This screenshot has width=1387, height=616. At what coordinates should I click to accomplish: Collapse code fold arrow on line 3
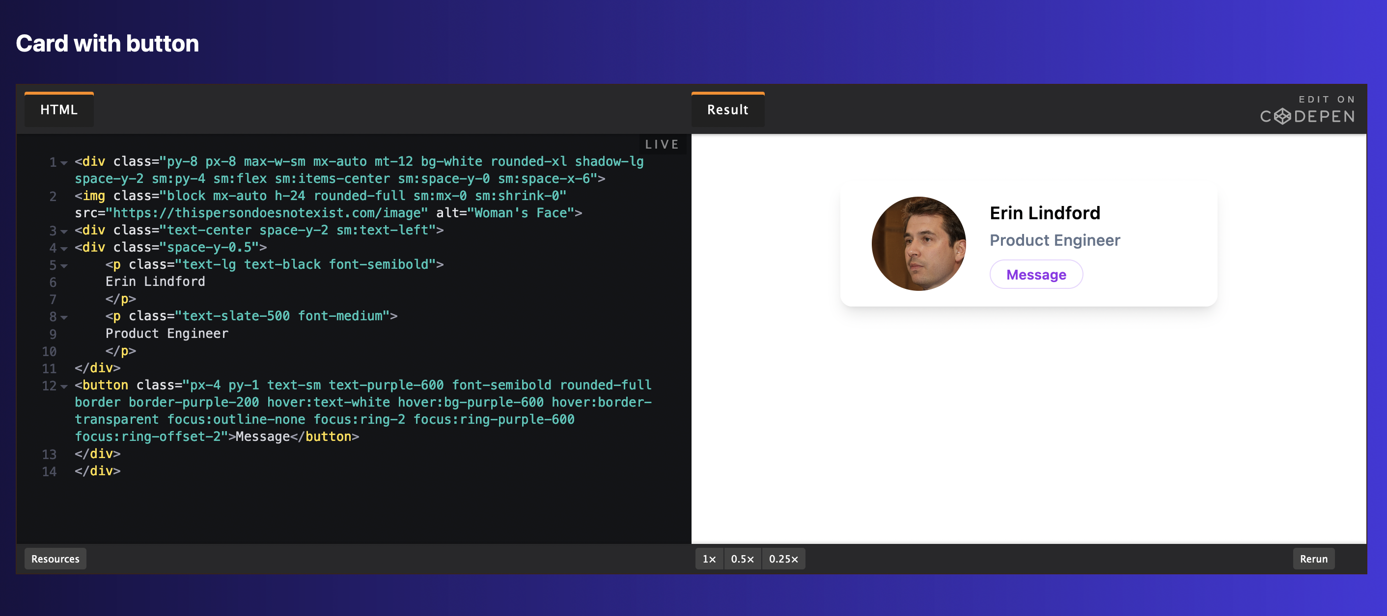click(x=64, y=231)
